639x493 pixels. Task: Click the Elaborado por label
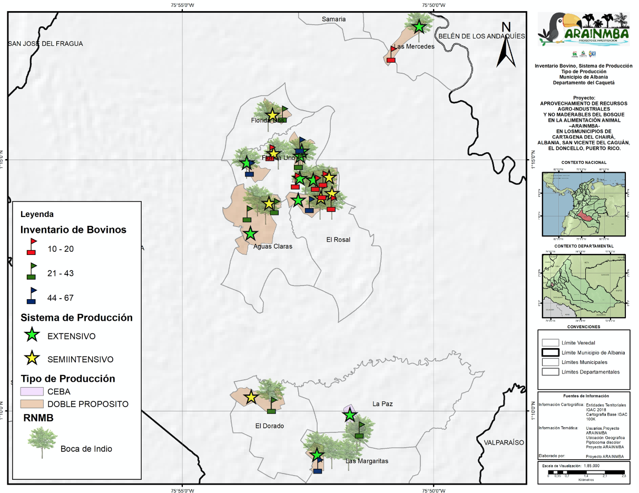(552, 456)
